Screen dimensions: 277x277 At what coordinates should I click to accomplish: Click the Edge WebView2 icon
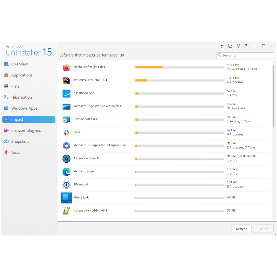[x=66, y=107]
